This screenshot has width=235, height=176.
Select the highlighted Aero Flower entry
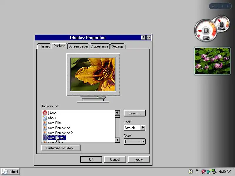coord(57,138)
